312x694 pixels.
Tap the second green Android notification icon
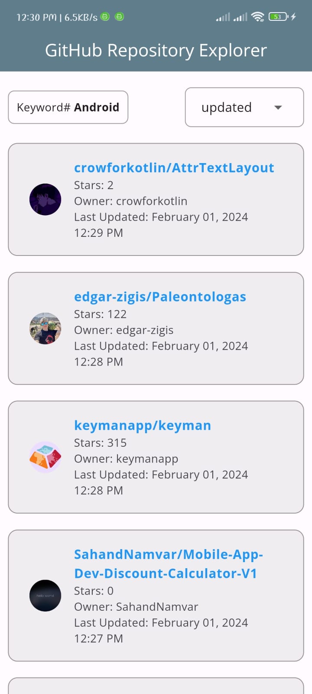[119, 17]
